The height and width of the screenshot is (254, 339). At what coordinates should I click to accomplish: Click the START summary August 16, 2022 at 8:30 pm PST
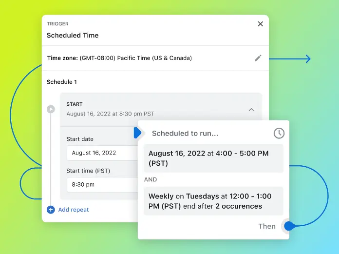(x=111, y=114)
